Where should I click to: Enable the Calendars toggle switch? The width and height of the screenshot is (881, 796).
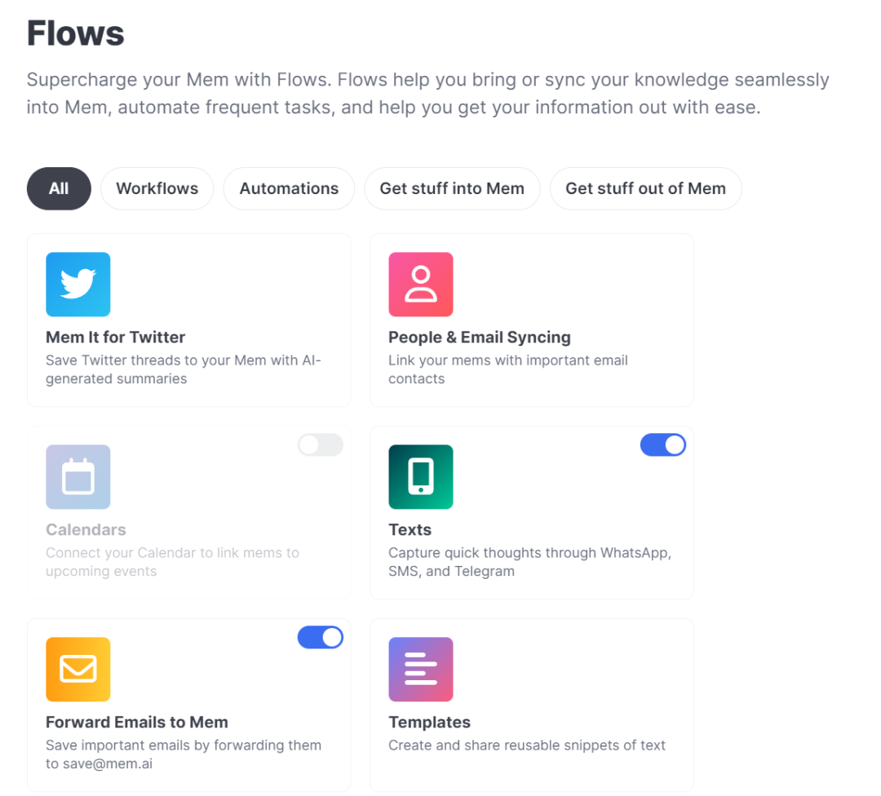[321, 444]
